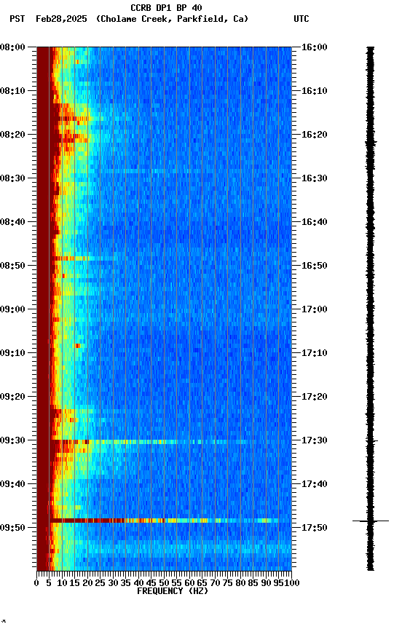
Task: Click the 16:40 UTC time label
Action: coord(314,222)
